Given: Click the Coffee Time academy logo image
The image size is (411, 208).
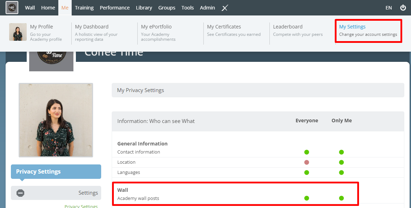Looking at the screenshot, I should [x=51, y=61].
